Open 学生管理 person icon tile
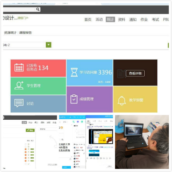The height and width of the screenshot is (172, 172). 19,85
